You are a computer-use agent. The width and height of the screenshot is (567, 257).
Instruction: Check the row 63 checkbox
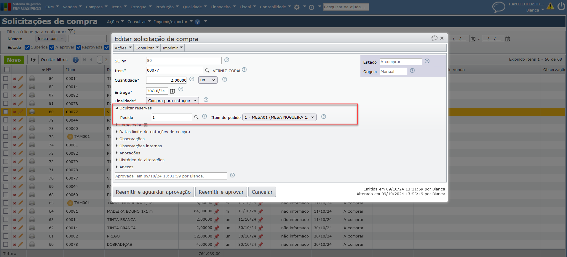tap(6, 219)
